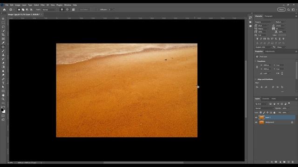298x167 pixels.
Task: Click the search icon at top right
Action: pos(289,10)
